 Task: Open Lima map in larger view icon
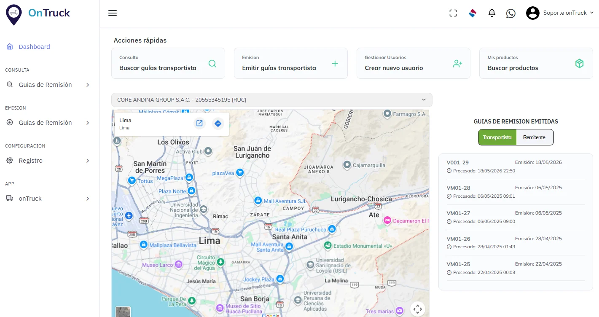[x=199, y=124]
